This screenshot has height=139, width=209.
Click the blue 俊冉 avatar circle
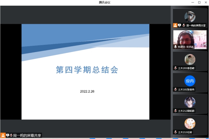coord(190,81)
